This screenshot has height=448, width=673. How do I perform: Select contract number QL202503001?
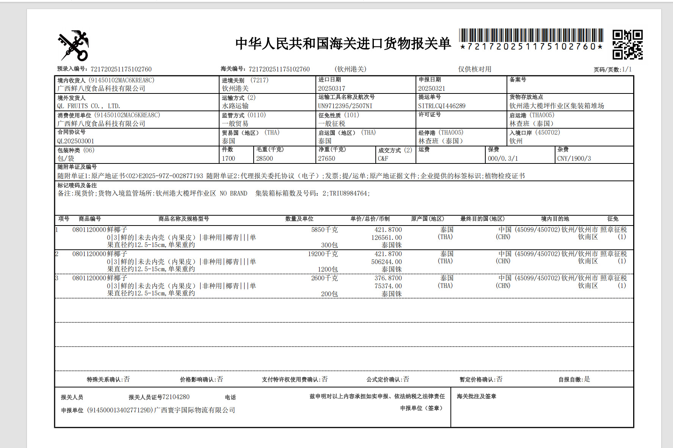click(76, 141)
